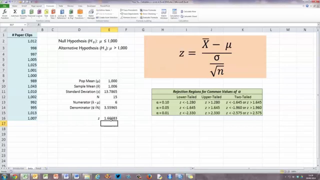
Task: Click in the formula bar input area
Action: 179,25
